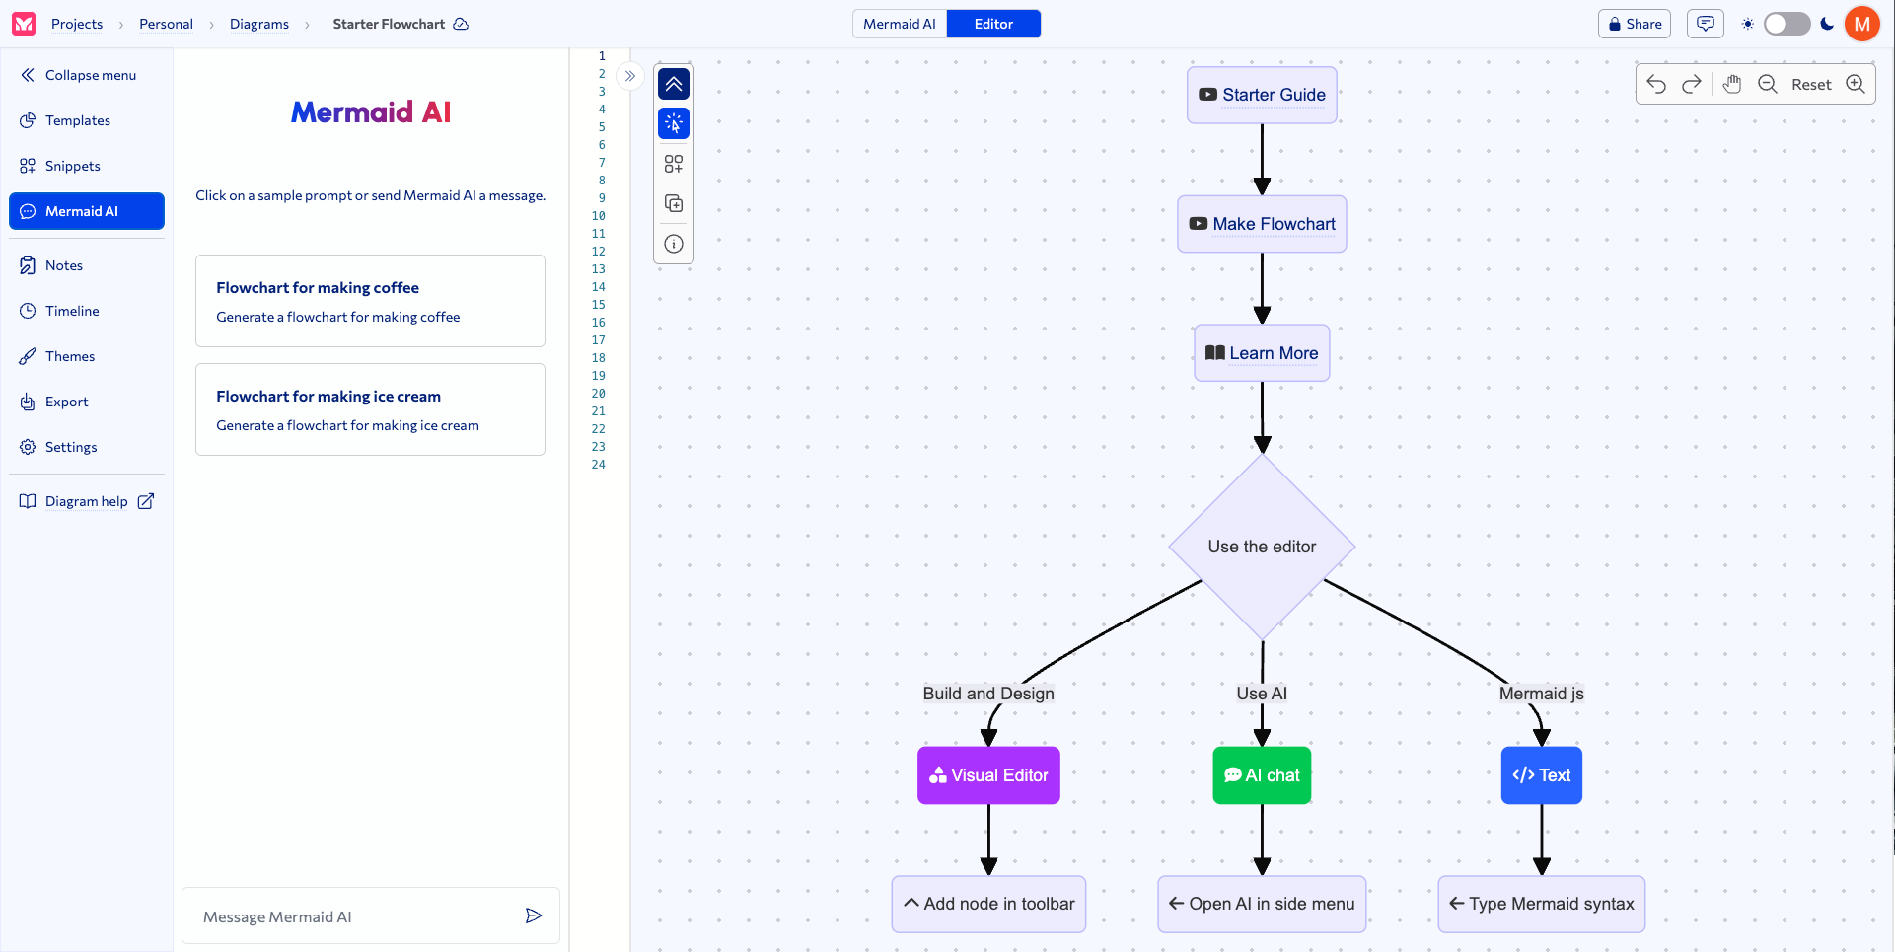Click the Starter Guide node
The width and height of the screenshot is (1895, 952).
coord(1262,95)
